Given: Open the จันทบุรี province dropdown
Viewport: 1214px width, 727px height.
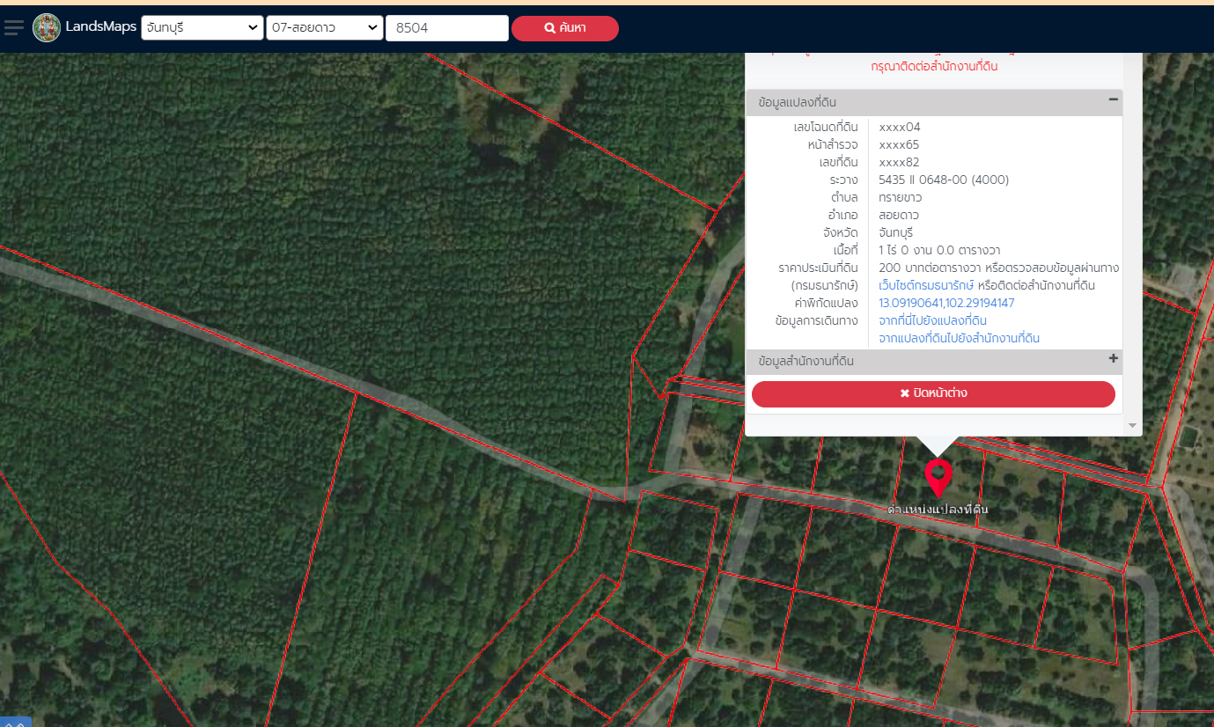Looking at the screenshot, I should (202, 28).
